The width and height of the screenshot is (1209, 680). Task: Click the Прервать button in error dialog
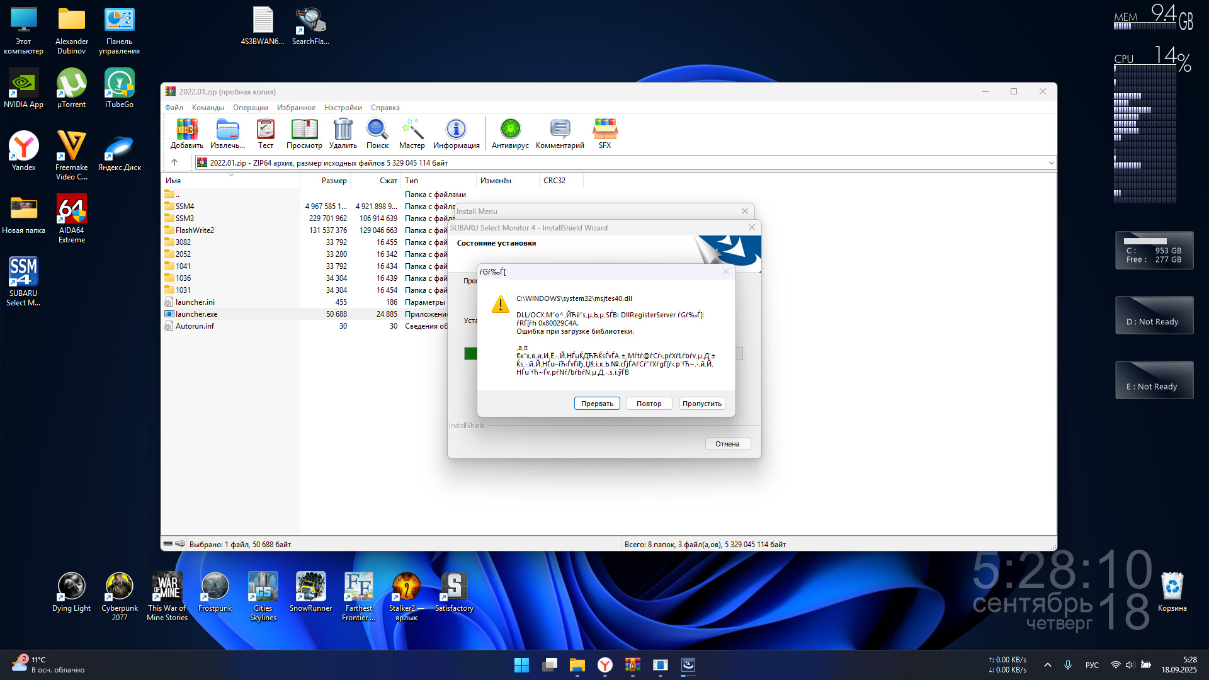596,404
